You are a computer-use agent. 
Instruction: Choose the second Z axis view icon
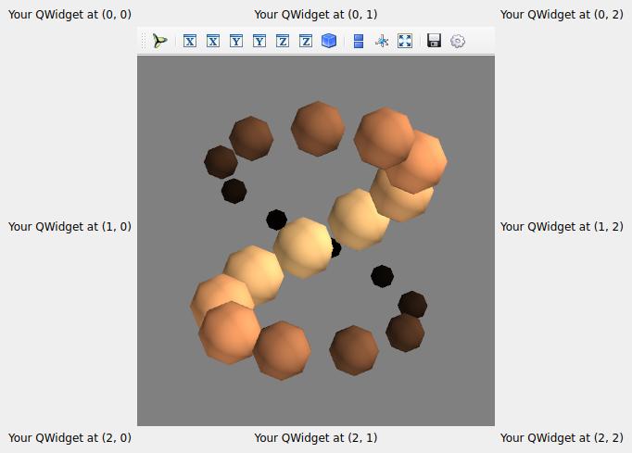tap(306, 41)
